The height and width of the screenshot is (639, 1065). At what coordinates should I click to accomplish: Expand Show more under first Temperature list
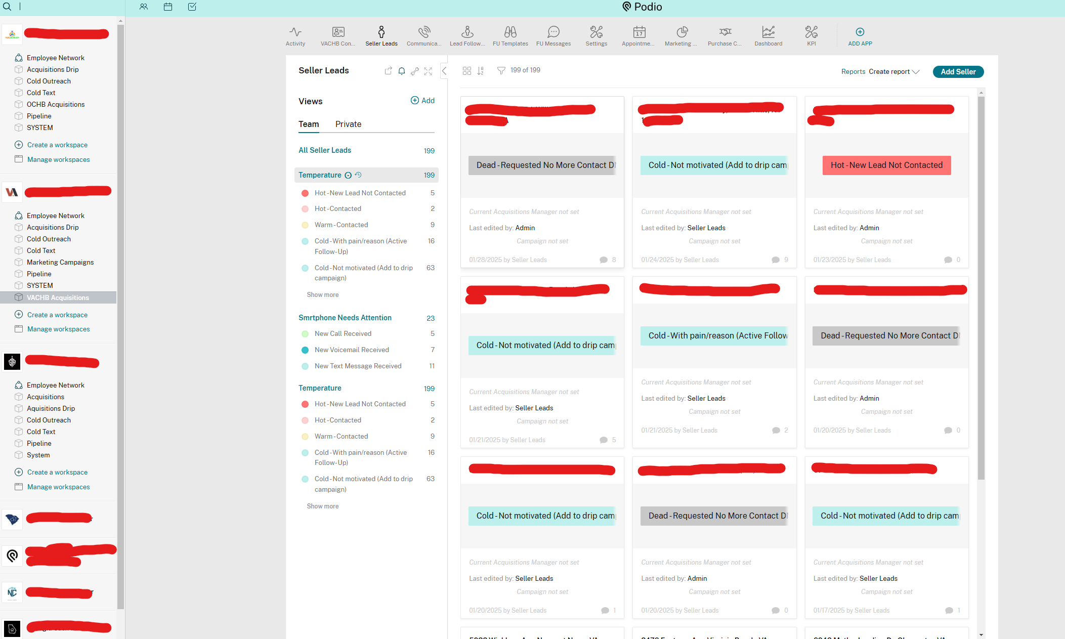tap(322, 295)
